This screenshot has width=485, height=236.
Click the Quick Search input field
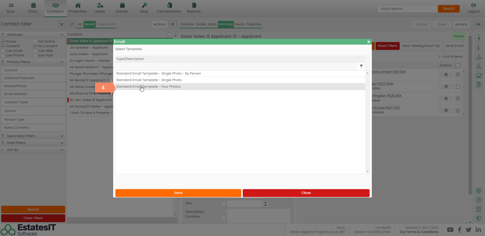407,9
